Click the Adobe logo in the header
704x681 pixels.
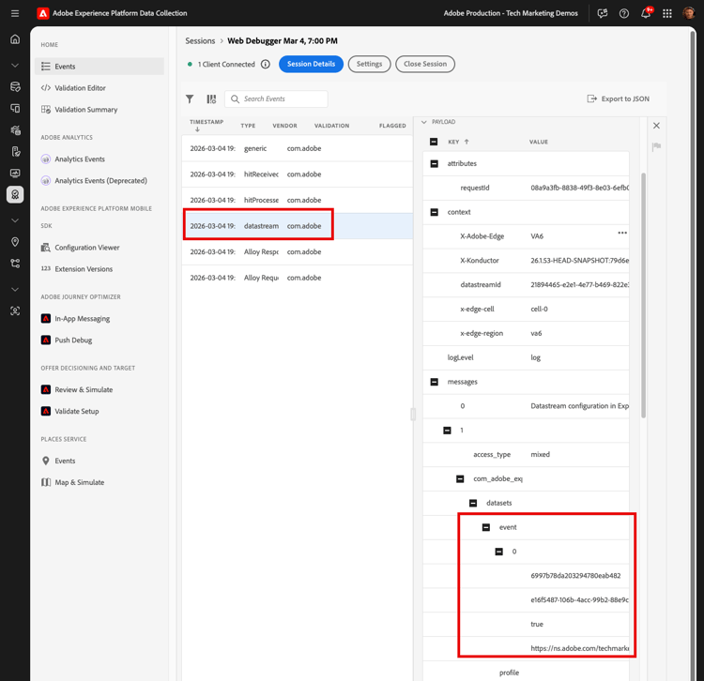tap(43, 13)
